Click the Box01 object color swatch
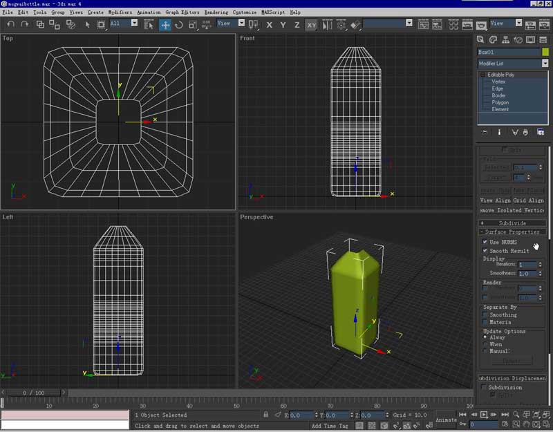 coord(545,52)
